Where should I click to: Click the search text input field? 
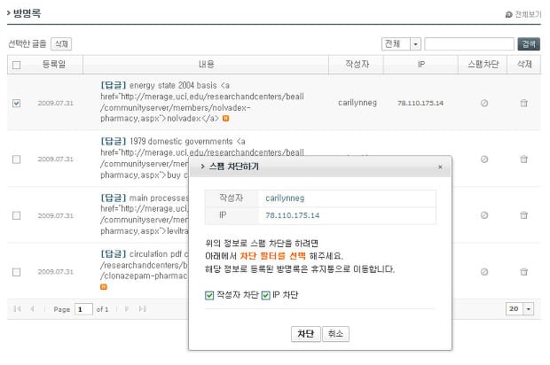tap(469, 43)
